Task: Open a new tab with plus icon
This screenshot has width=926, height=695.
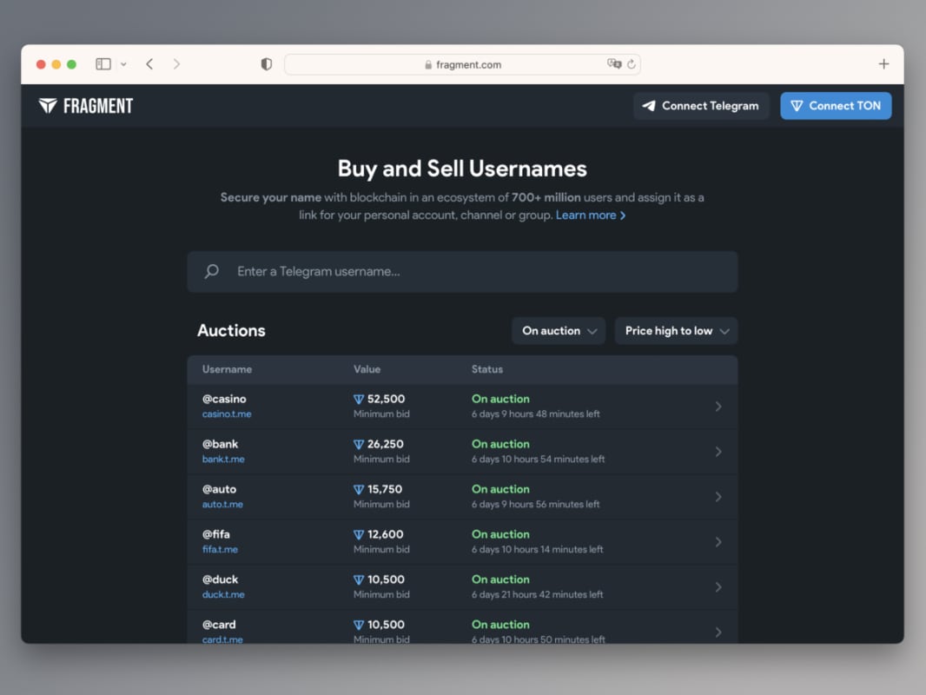Action: pos(883,63)
